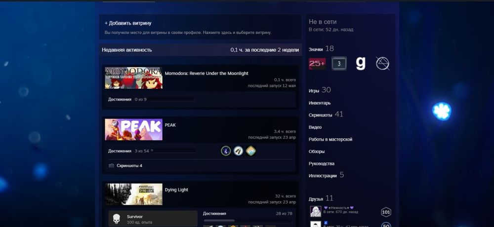
Task: Click 'В сети: 670 дн. назад' friend status
Action: coord(340,212)
